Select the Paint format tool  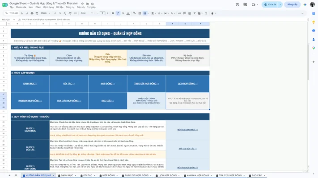(x=37, y=13)
